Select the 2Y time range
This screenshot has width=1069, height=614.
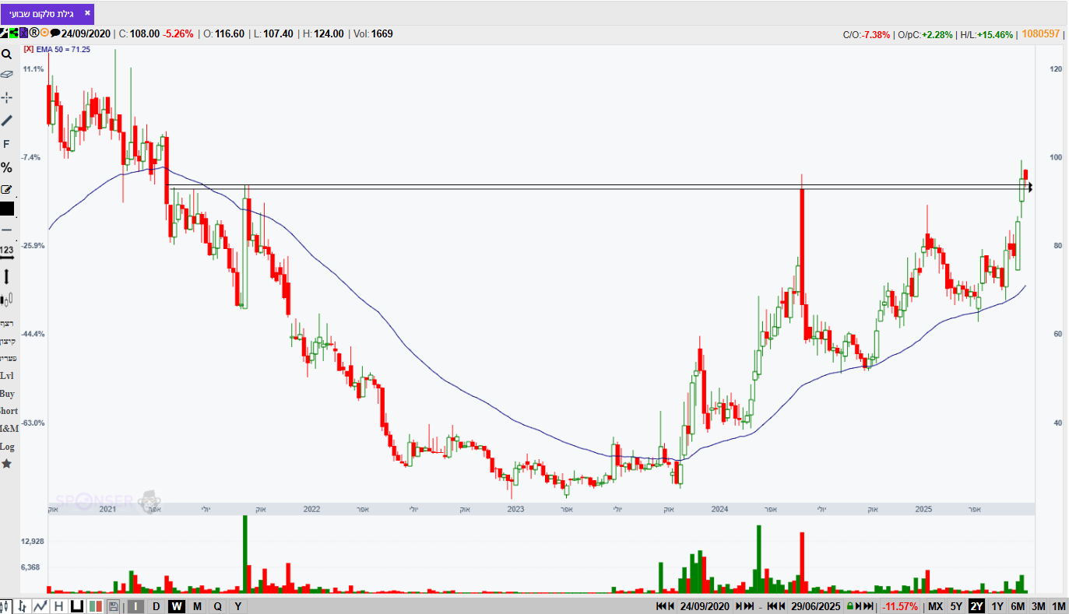pos(976,606)
